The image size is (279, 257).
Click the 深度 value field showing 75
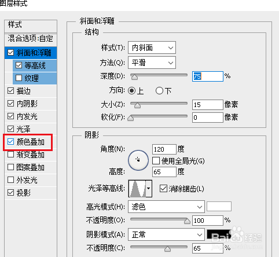pyautogui.click(x=208, y=76)
